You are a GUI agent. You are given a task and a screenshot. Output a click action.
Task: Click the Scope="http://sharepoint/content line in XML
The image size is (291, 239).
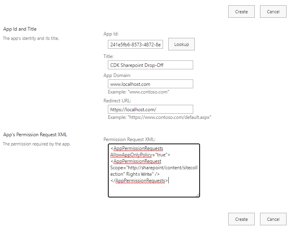(x=154, y=168)
